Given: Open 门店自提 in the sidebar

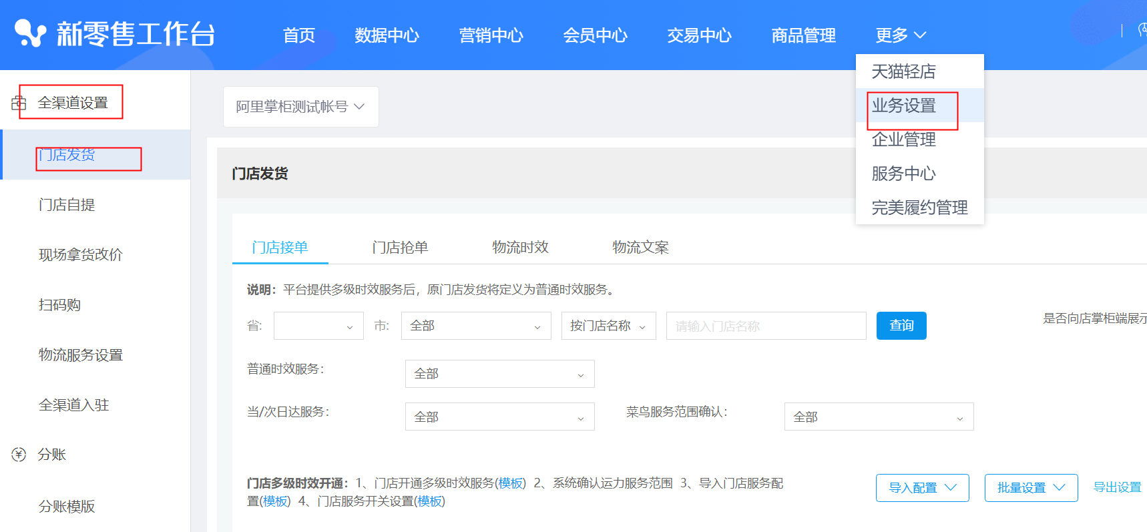Looking at the screenshot, I should pos(67,205).
